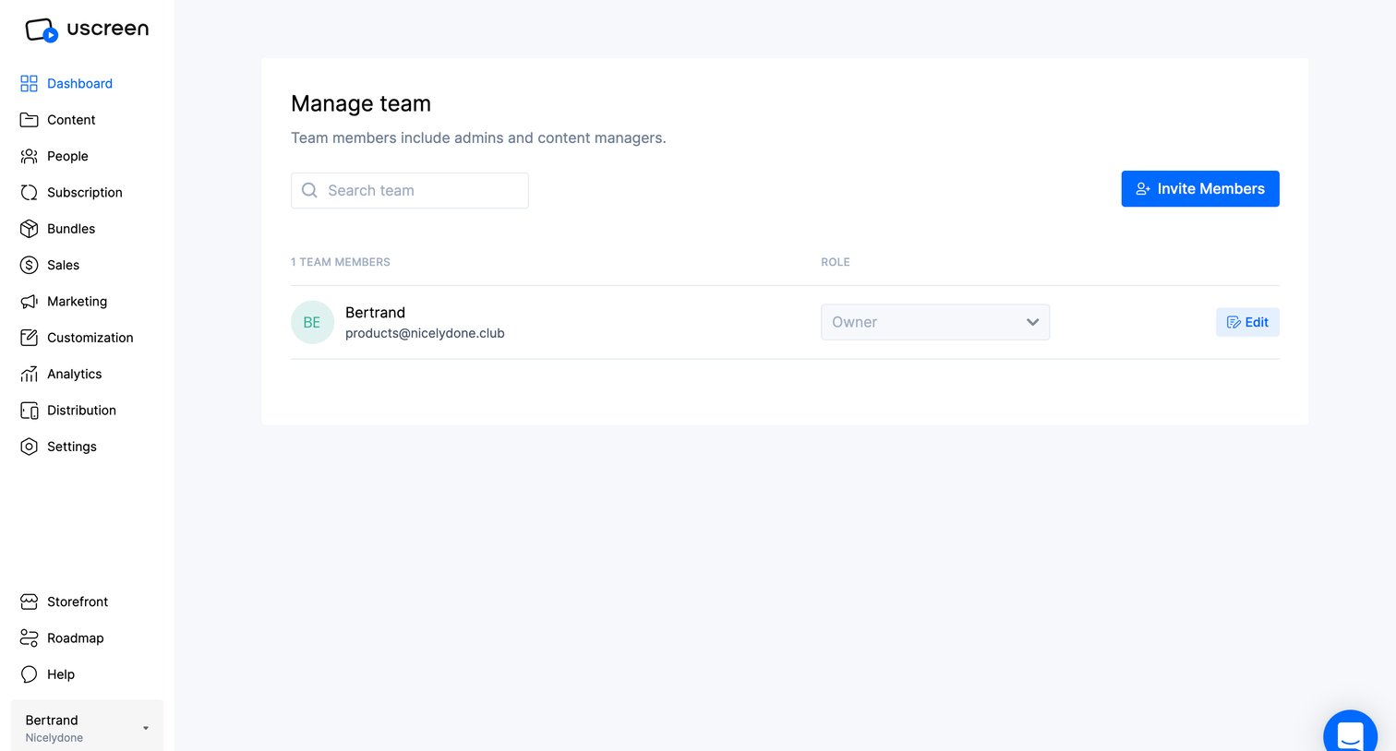Click the 1 TEAM MEMBERS column header
The width and height of the screenshot is (1396, 751).
click(x=341, y=262)
